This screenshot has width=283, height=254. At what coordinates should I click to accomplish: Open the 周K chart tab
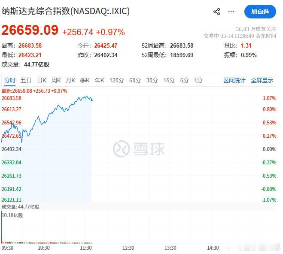[x=56, y=80]
